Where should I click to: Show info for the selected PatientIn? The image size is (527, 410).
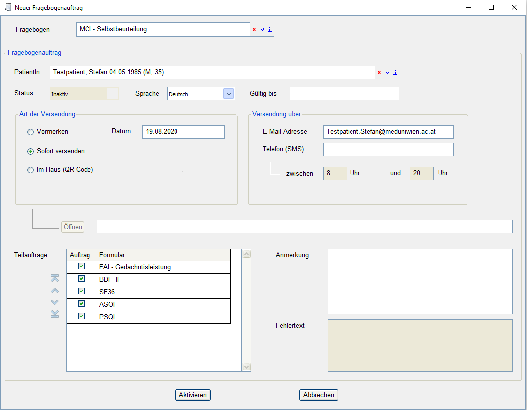395,73
